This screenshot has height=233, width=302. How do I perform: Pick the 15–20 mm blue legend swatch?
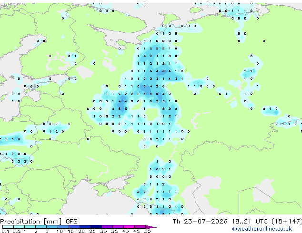(74, 227)
